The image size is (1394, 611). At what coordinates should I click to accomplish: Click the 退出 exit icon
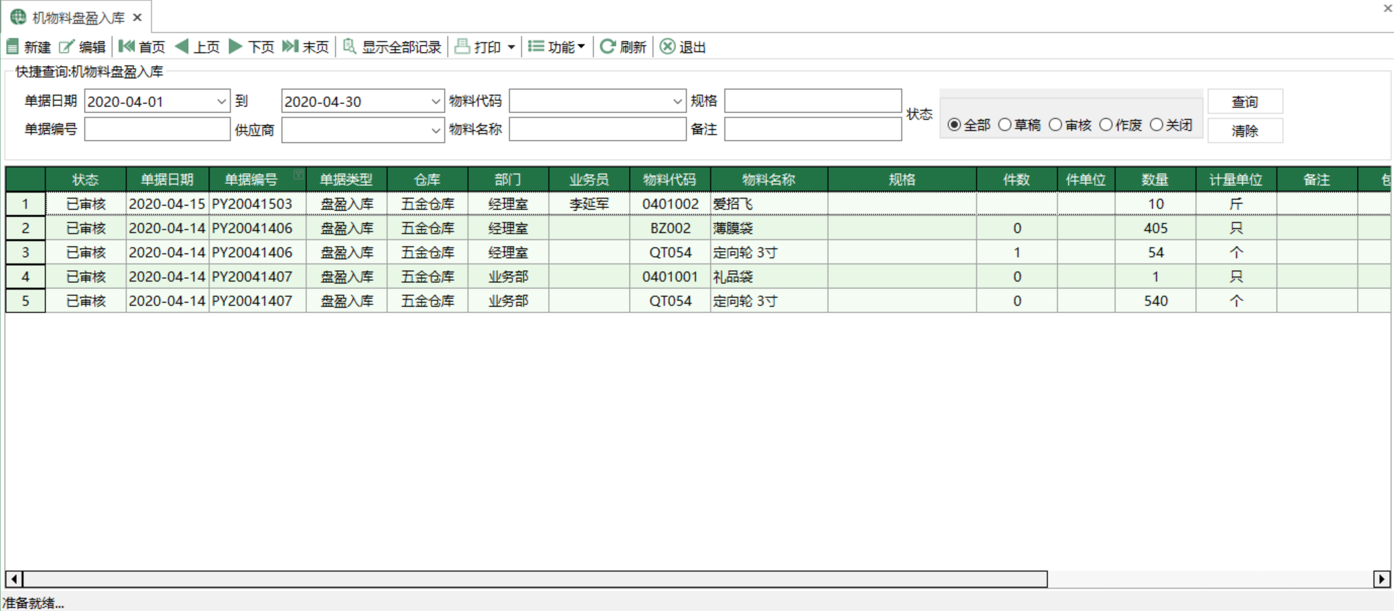coord(667,46)
